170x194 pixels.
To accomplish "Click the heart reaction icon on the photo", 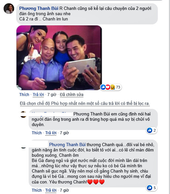I will coord(108,87).
